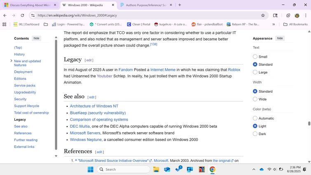The width and height of the screenshot is (311, 175).
Task: Hide the Appearance panel
Action: pos(280,38)
